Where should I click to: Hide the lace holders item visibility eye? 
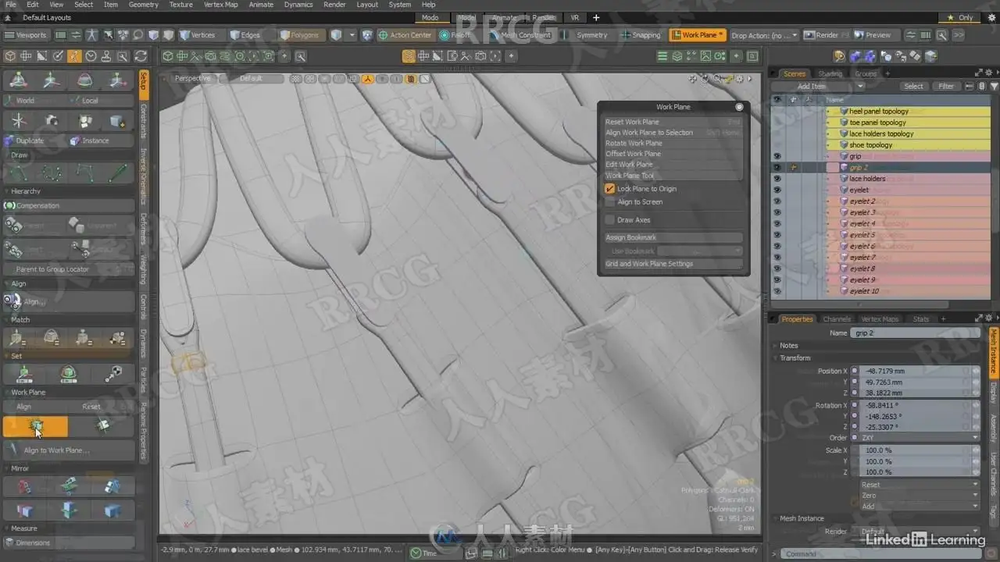click(x=777, y=179)
